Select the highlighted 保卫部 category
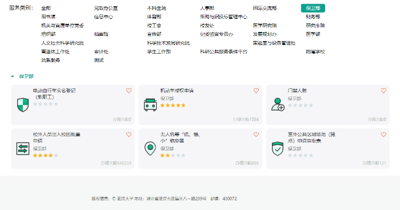 pos(313,8)
